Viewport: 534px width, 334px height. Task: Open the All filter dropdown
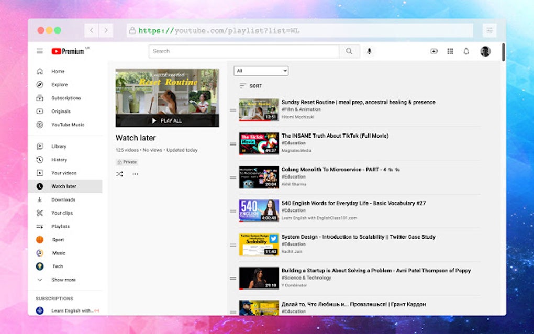tap(261, 70)
